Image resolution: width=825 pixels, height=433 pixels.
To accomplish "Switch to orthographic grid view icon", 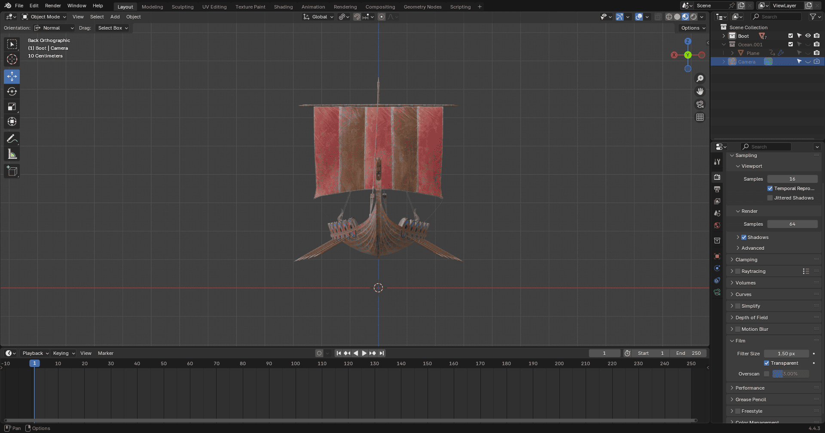I will (700, 117).
